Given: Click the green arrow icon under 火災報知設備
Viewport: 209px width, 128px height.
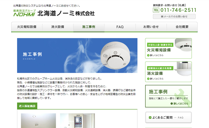Looking at the screenshot, I should point(148,55).
